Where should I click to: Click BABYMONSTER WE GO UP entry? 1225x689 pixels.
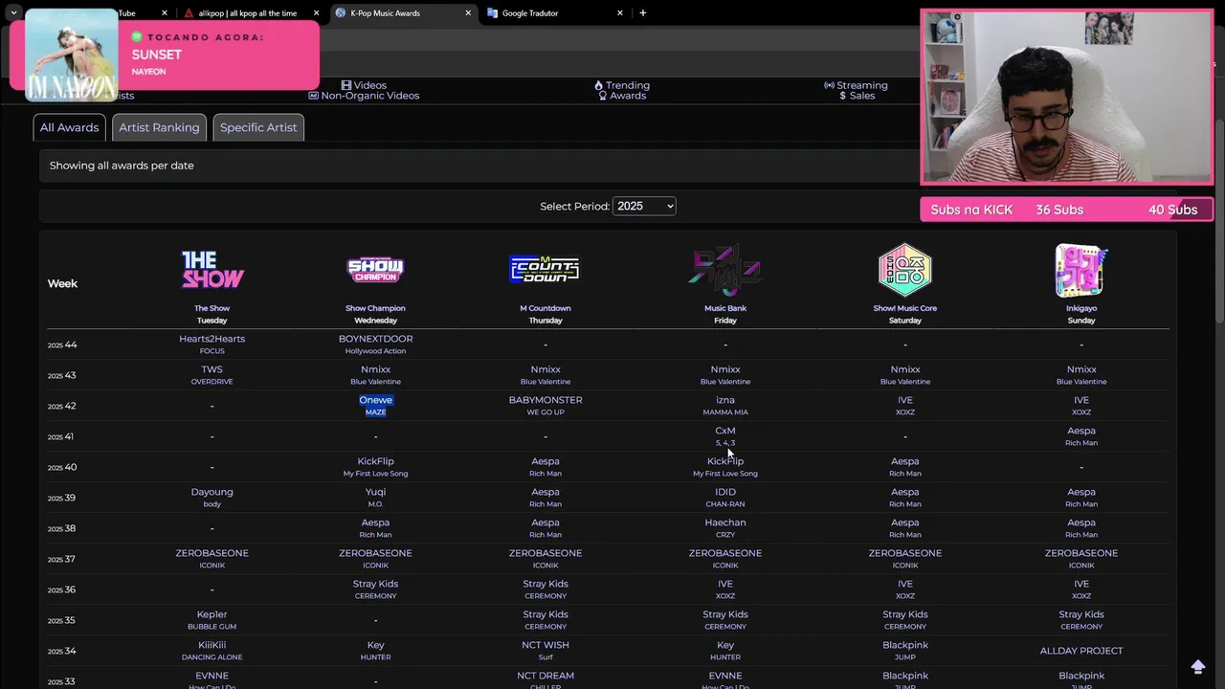click(546, 405)
